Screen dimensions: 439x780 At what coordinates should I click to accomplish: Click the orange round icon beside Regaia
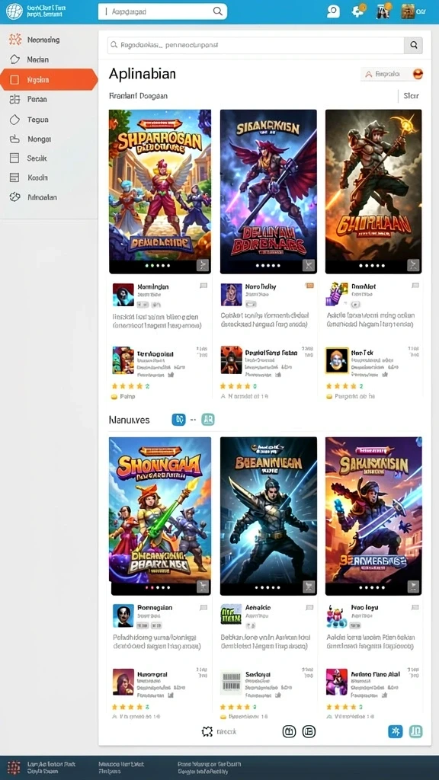click(418, 74)
